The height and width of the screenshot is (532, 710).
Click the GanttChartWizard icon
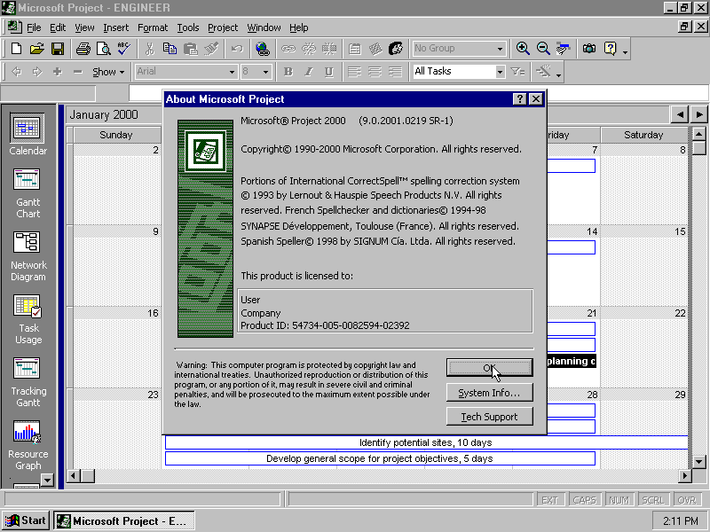pos(543,72)
